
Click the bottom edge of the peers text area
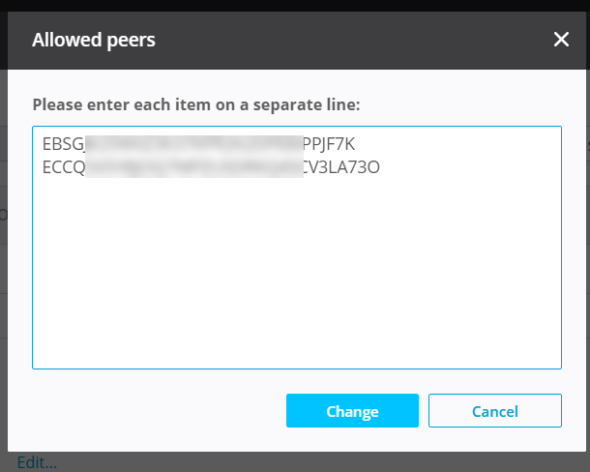point(296,367)
